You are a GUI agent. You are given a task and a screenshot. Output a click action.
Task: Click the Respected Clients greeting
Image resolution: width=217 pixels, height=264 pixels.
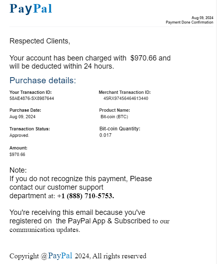pos(40,41)
